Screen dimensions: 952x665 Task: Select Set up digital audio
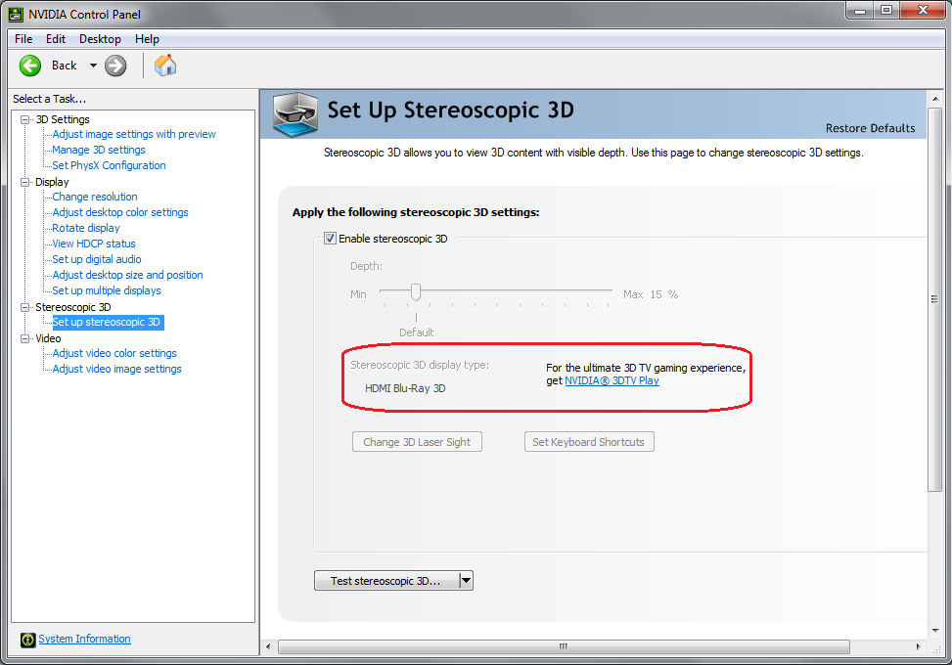97,259
